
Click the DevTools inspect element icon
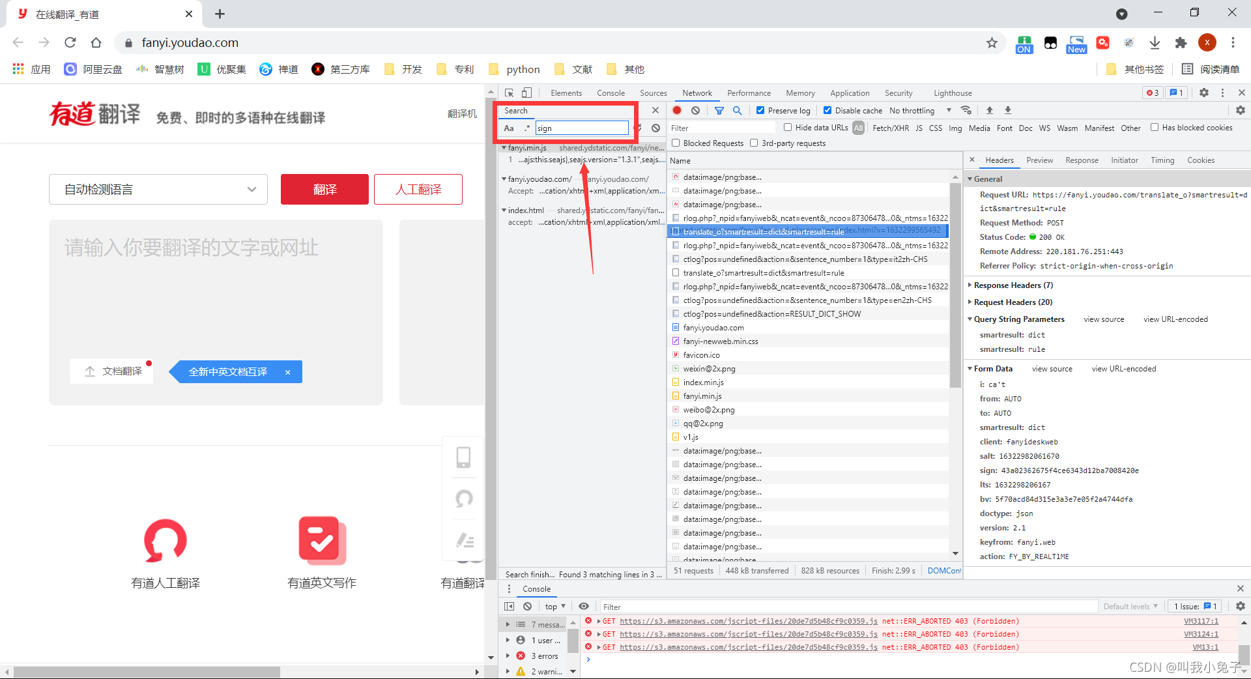coord(509,93)
